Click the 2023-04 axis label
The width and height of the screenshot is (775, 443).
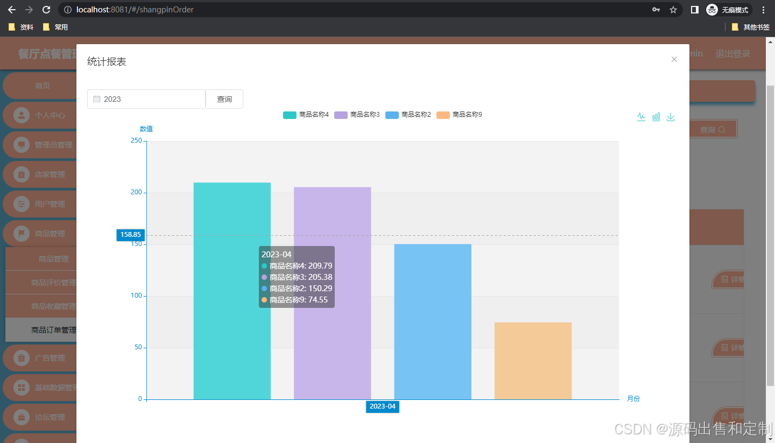(383, 406)
